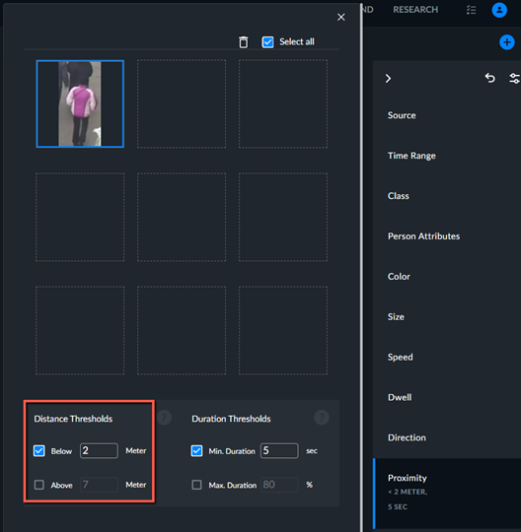Open the task list icon in header

[x=471, y=10]
